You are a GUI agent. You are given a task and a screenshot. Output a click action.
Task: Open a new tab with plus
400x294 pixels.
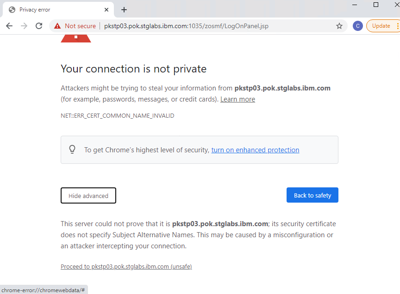[124, 10]
